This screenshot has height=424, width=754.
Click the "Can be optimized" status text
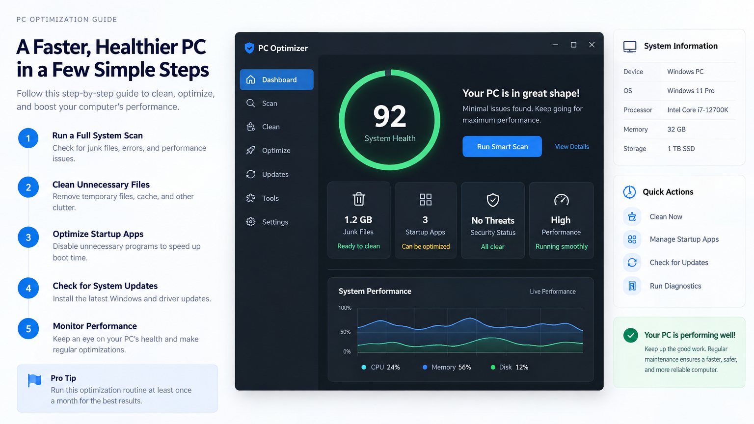(x=426, y=246)
